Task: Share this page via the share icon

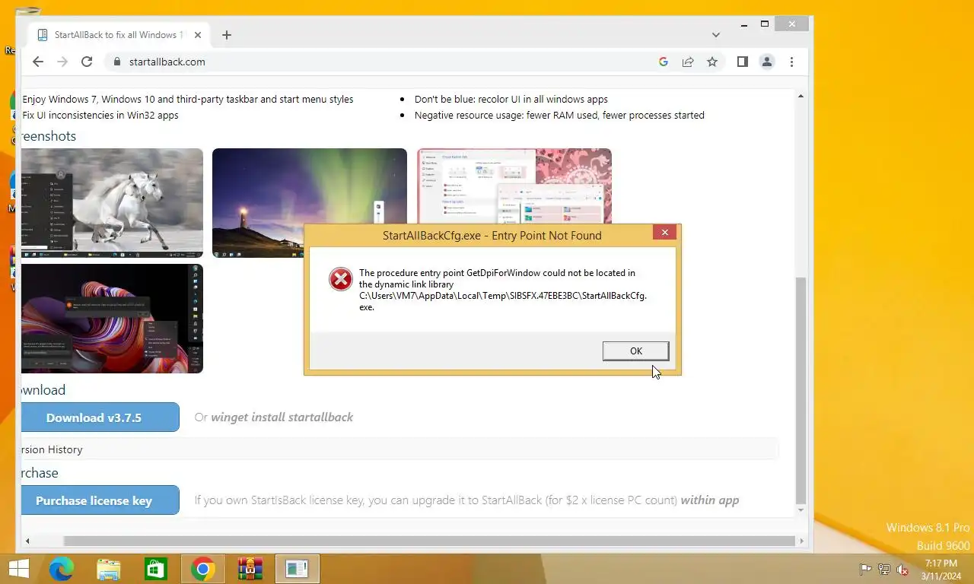Action: (x=688, y=62)
